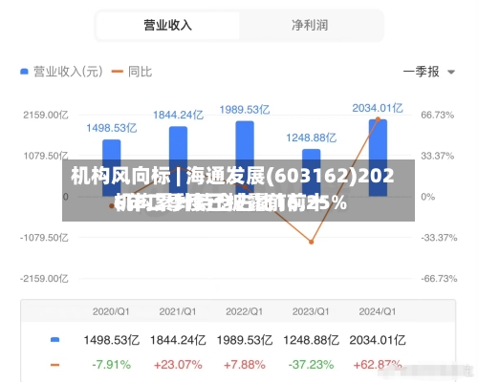Image resolution: width=478 pixels, height=382 pixels.
Task: Click the blue row marker in data table
Action: coord(55,340)
